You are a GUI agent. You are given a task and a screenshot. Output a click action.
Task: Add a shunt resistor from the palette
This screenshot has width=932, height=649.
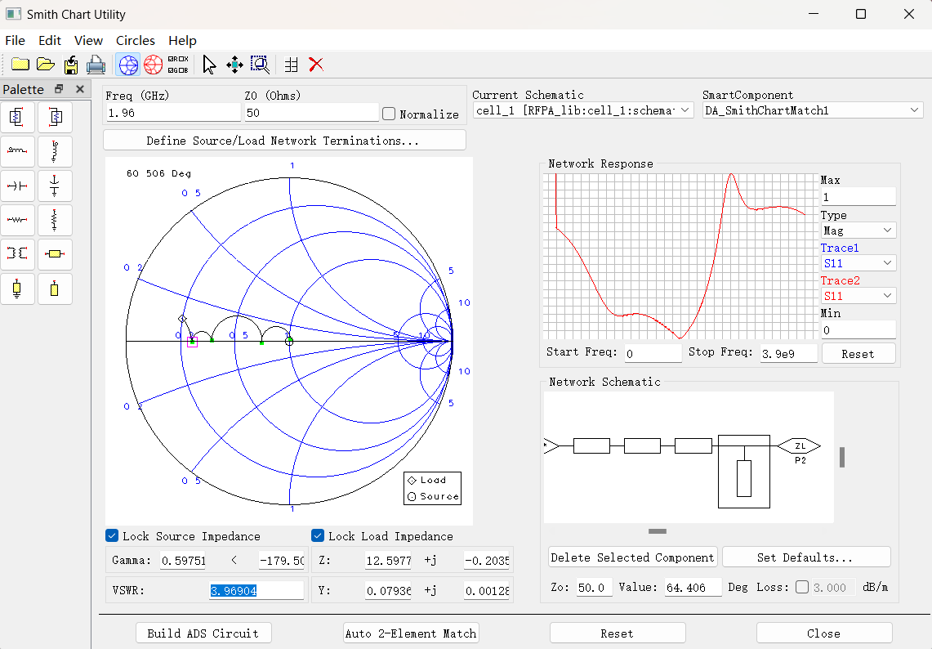tap(55, 220)
